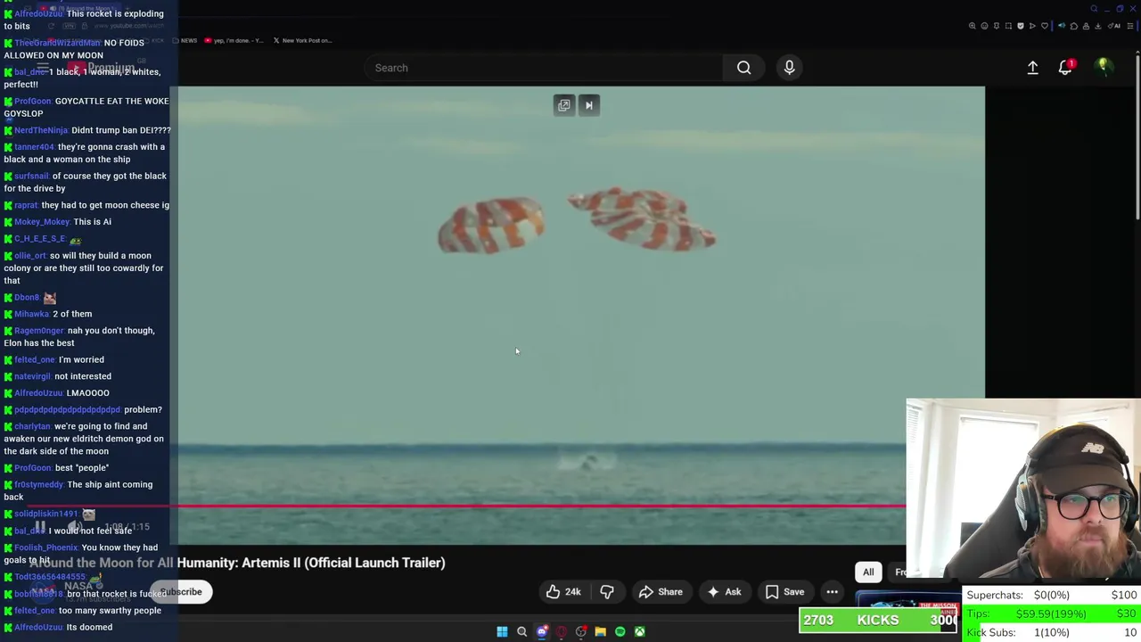
Task: Switch to the "yep, i'm done" YouTube tab
Action: click(x=233, y=40)
